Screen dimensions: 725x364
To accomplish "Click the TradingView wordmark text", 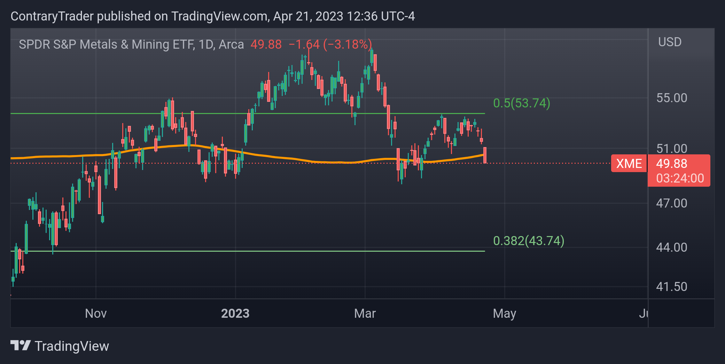I will (72, 346).
